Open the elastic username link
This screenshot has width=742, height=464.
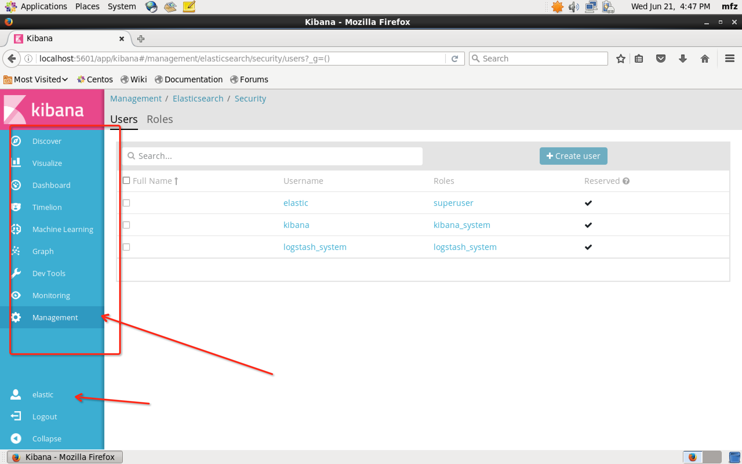[296, 203]
